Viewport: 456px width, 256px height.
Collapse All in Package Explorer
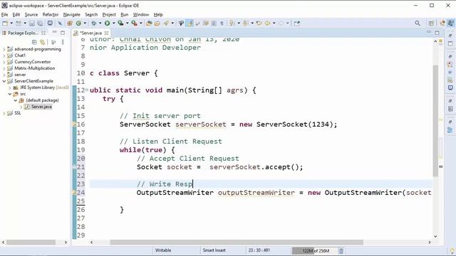34,42
